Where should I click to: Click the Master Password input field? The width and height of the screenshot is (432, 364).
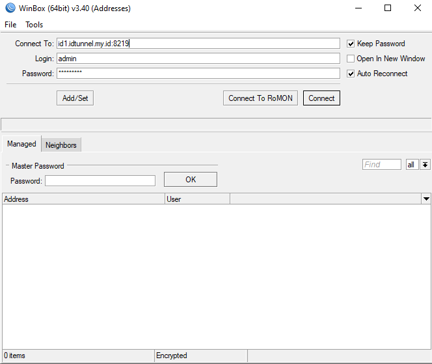[100, 181]
